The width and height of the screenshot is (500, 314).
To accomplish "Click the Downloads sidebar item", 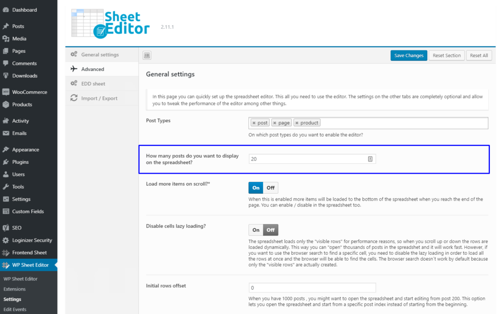I will [x=24, y=76].
